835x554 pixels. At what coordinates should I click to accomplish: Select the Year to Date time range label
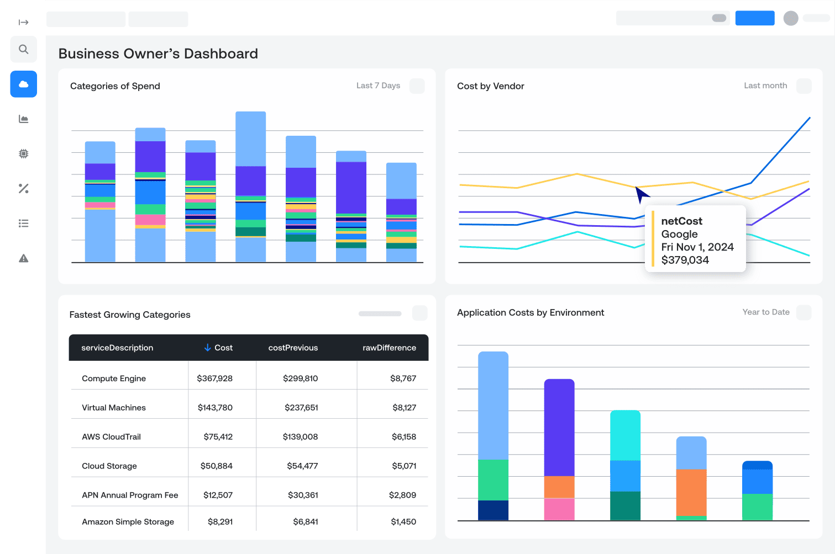tap(766, 312)
